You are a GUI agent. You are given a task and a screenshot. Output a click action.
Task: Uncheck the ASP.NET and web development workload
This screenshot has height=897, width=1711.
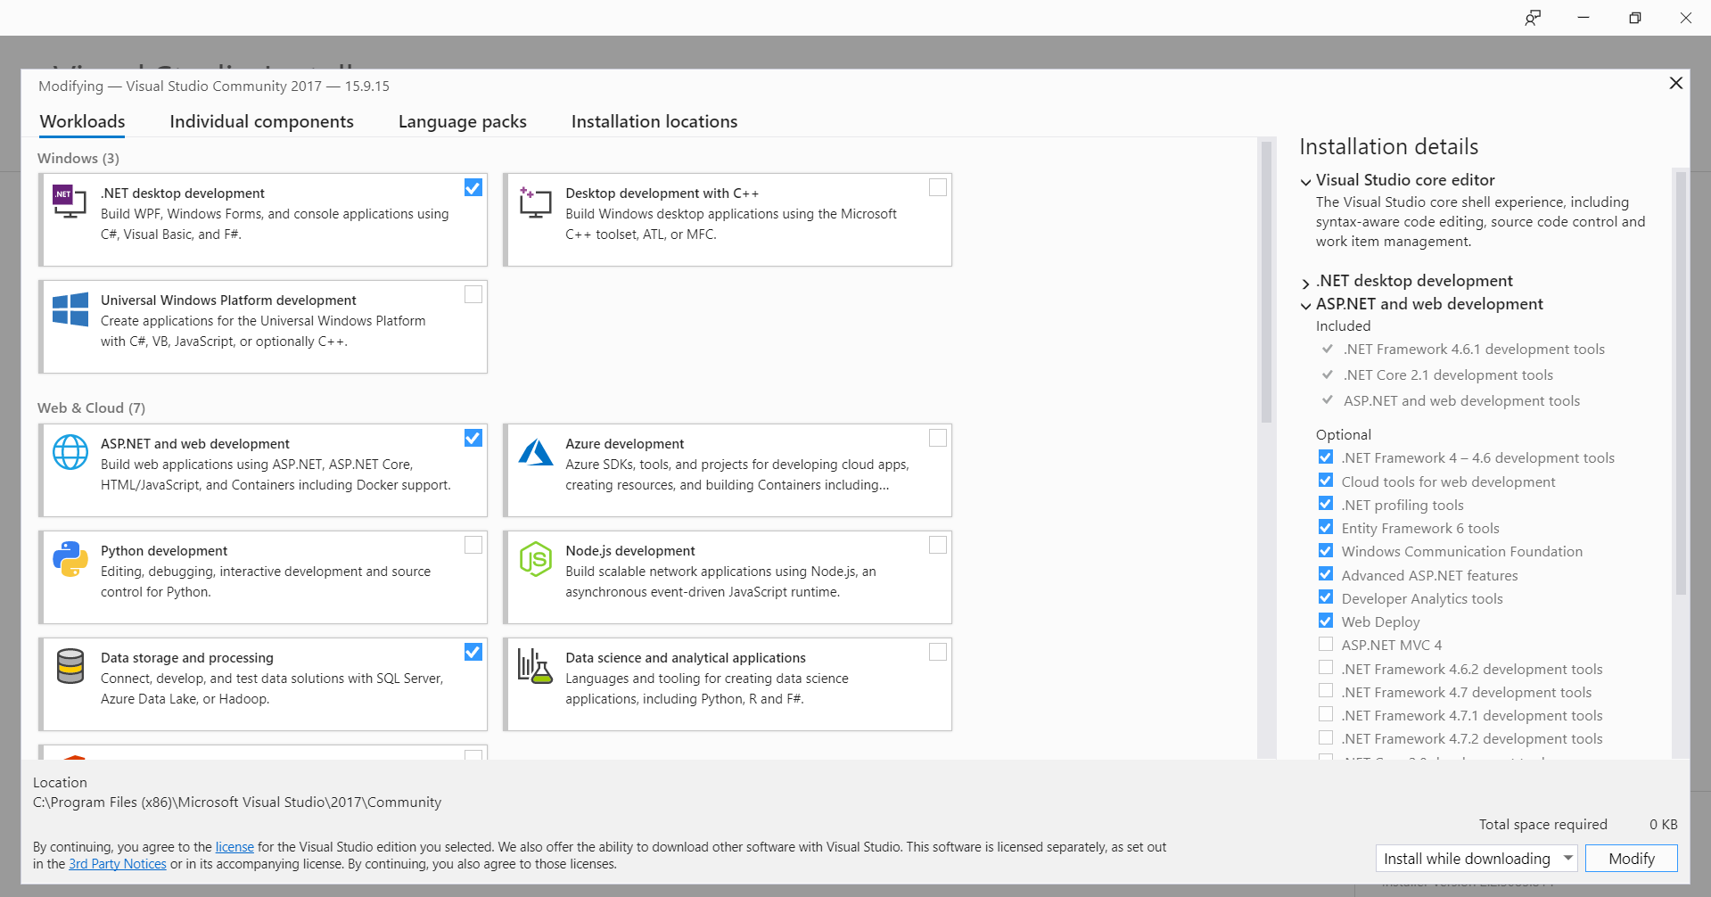coord(473,438)
